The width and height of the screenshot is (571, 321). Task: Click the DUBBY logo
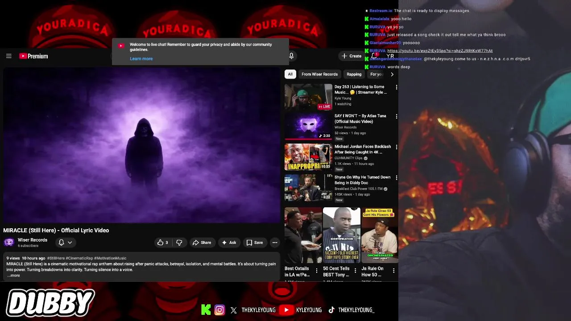point(50,303)
